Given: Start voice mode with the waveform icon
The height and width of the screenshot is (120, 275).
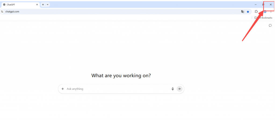Looking at the screenshot, I should click(x=179, y=89).
